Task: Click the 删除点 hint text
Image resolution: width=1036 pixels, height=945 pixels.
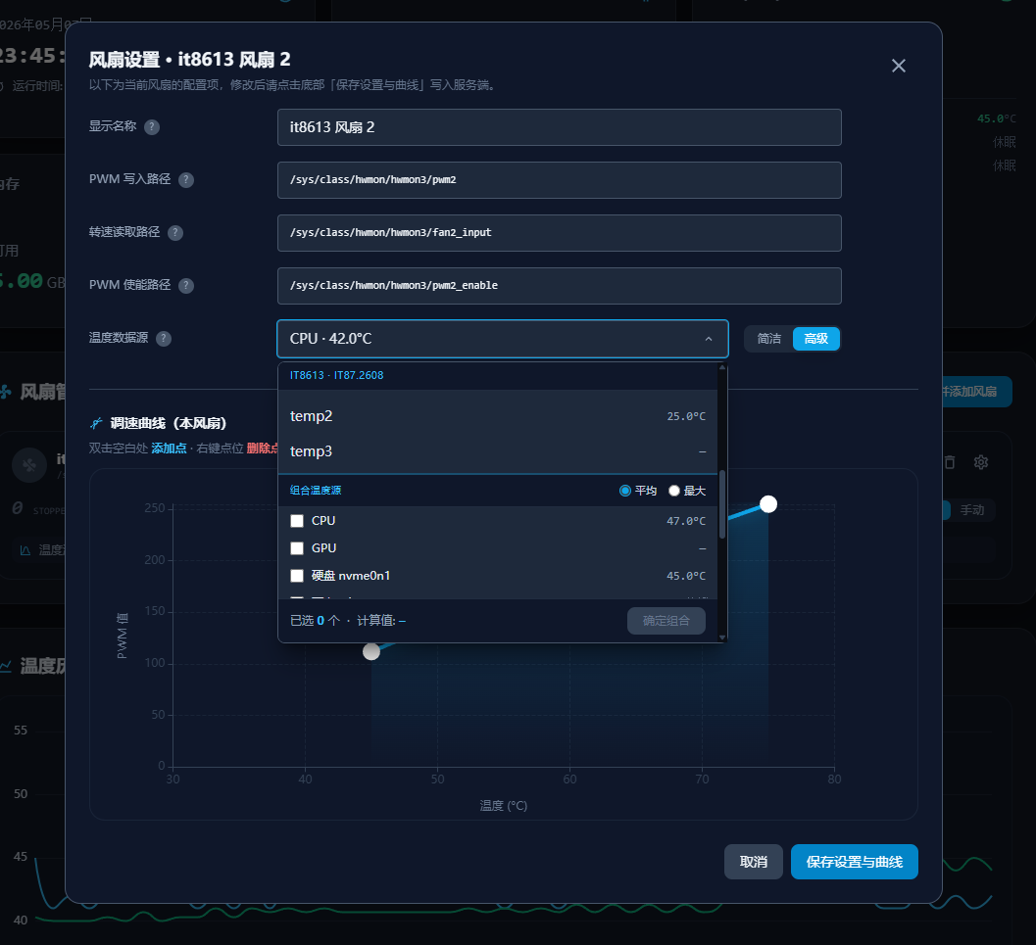Action: 263,449
